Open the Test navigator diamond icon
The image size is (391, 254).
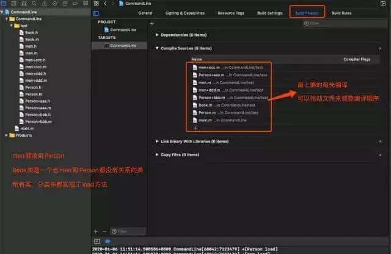tap(55, 3)
